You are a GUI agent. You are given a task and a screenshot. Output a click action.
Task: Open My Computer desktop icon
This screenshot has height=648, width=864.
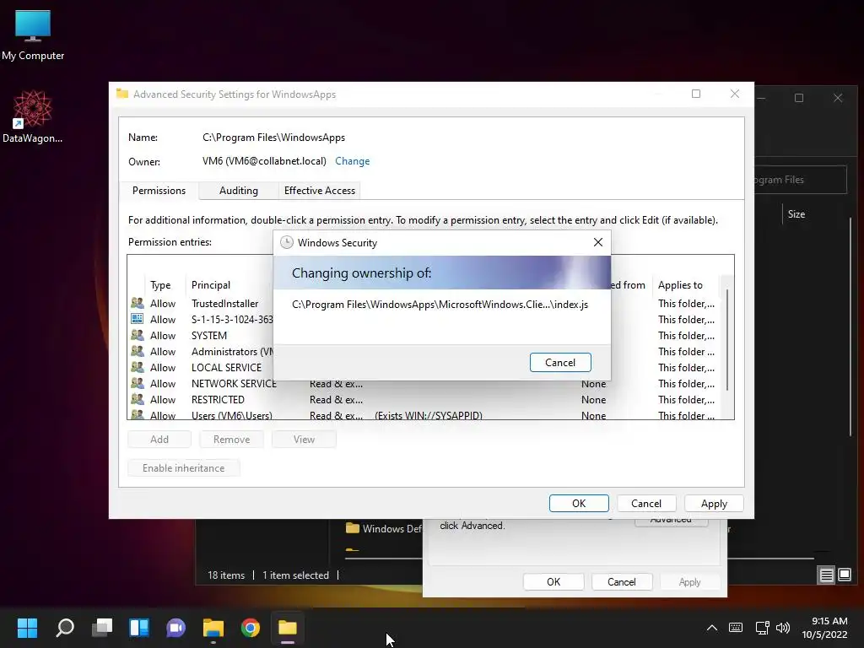tap(33, 35)
